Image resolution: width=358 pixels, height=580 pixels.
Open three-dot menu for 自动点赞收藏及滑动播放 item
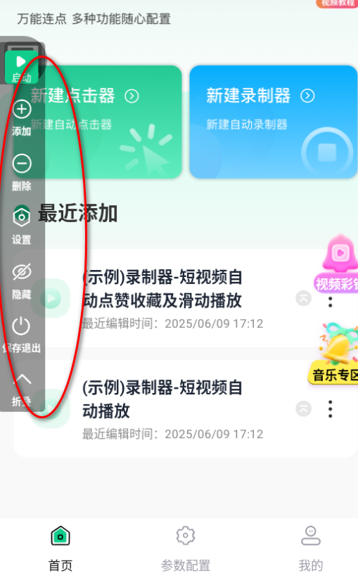[x=331, y=302]
